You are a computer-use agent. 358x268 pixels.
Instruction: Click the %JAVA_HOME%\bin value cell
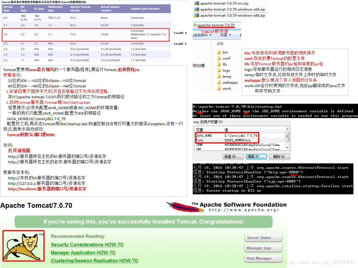pos(237,140)
